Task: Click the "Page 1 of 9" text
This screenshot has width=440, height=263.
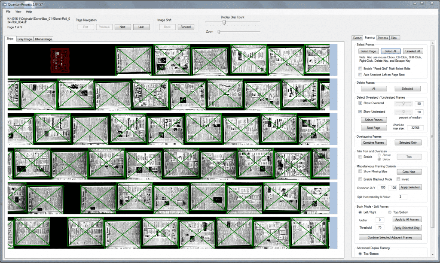Action: (15, 27)
